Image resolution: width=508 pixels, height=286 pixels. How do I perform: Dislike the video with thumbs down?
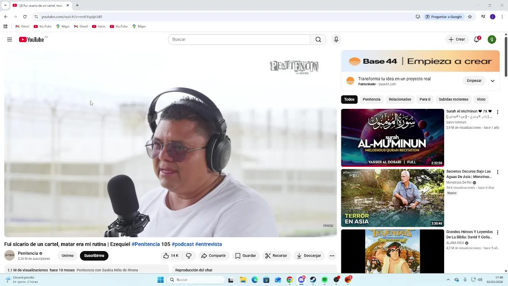pyautogui.click(x=189, y=256)
